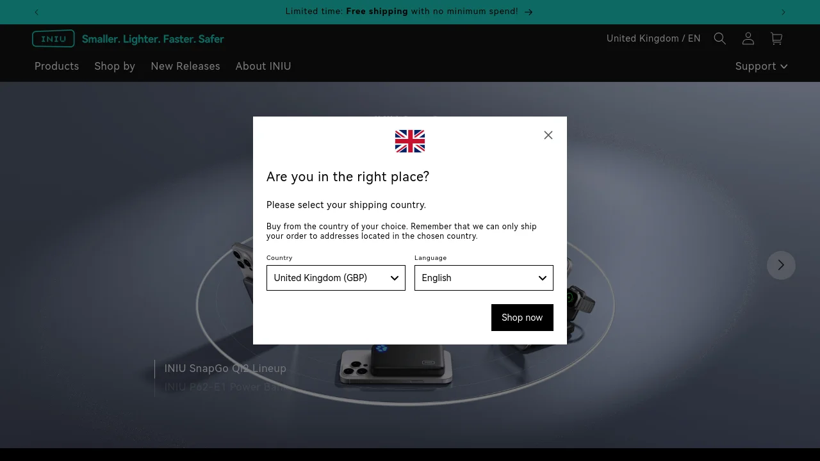This screenshot has width=820, height=461.
Task: Open the shopping cart icon
Action: 776,38
